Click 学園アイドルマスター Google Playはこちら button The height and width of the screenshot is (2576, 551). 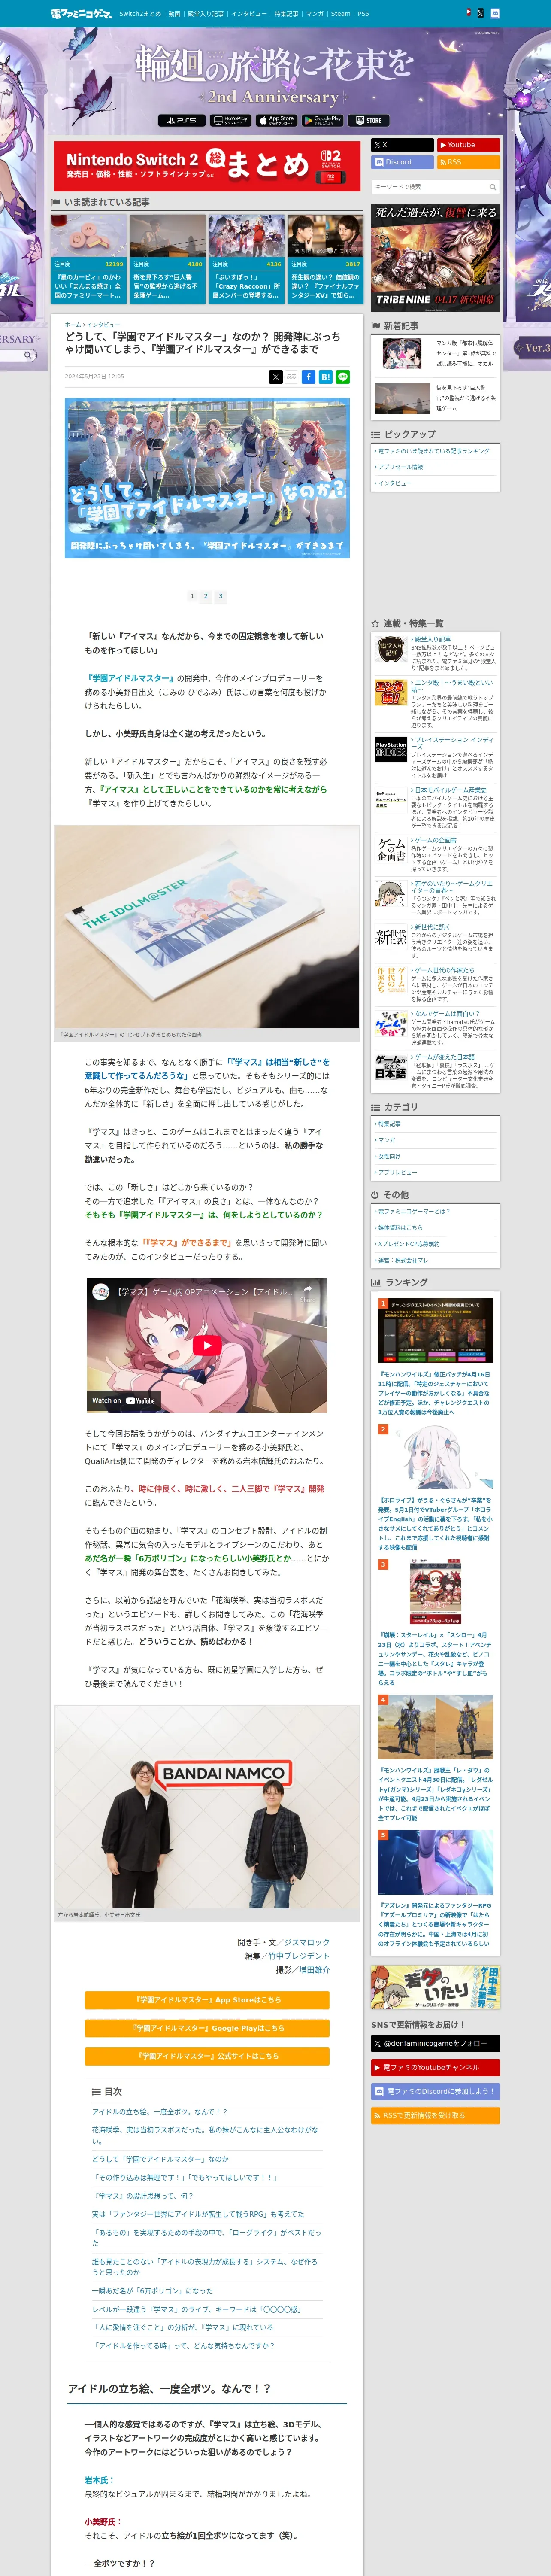click(207, 2028)
